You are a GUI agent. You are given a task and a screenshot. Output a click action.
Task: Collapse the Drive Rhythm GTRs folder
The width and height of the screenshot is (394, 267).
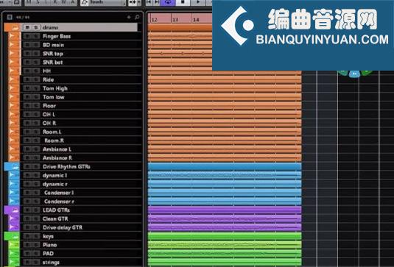(x=15, y=167)
